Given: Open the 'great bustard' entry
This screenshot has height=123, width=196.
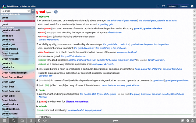Looking at the screenshot, I should 18,114.
